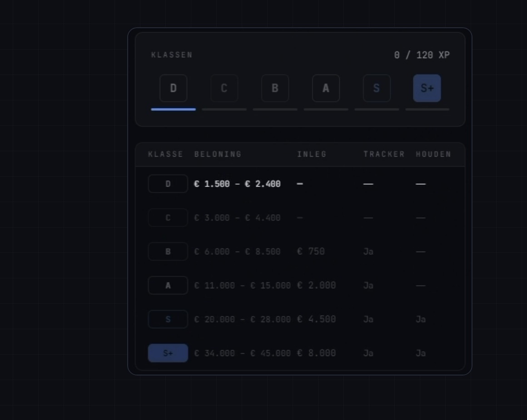
Task: Select the highlighted S+ class tile
Action: click(427, 88)
